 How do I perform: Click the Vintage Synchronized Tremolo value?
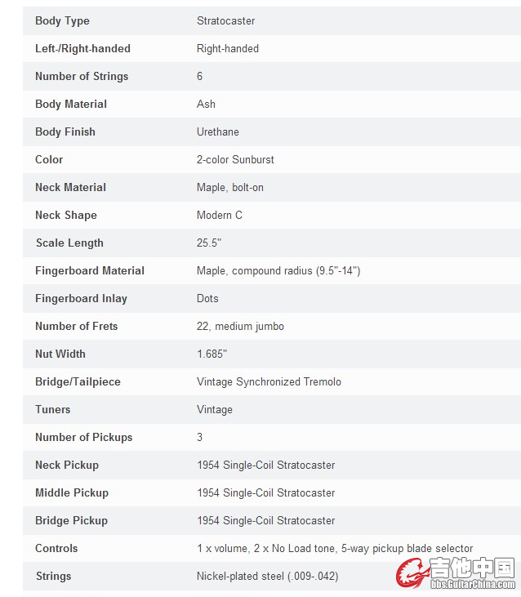point(269,381)
